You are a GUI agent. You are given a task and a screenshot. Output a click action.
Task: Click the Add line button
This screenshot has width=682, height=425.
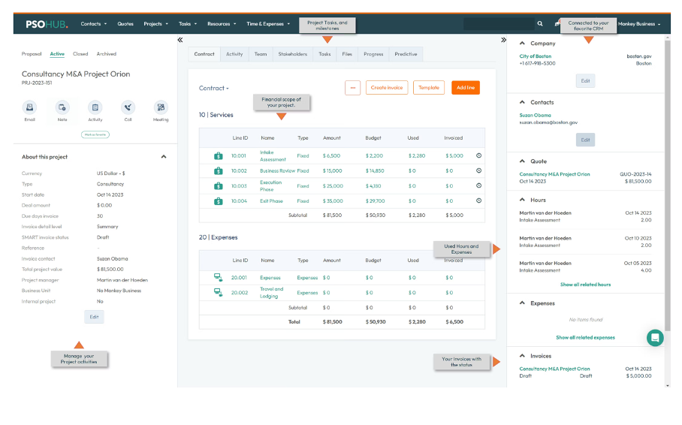466,88
